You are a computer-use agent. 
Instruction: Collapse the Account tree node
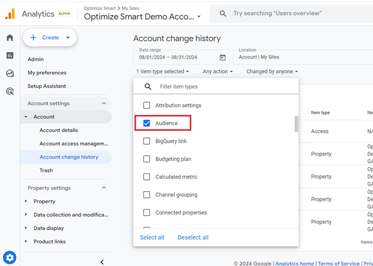click(26, 117)
